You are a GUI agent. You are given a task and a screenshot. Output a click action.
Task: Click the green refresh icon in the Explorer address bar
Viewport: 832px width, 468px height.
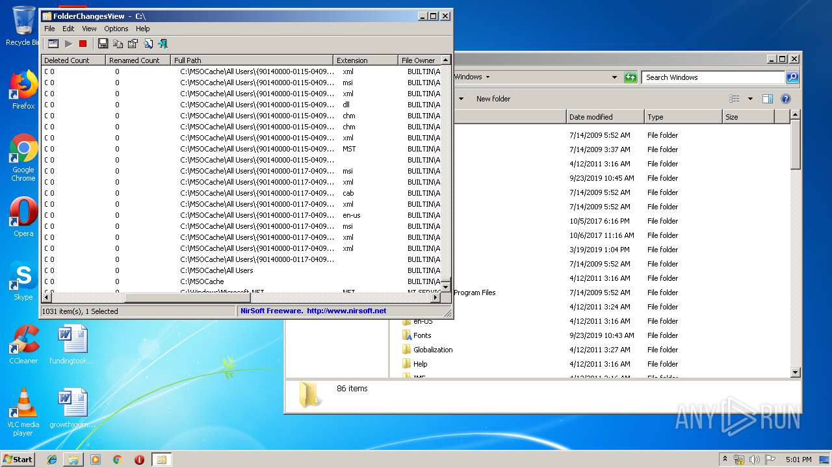click(x=630, y=77)
